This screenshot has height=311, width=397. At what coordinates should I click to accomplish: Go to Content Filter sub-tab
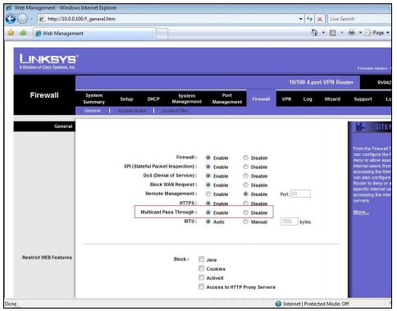pos(175,111)
